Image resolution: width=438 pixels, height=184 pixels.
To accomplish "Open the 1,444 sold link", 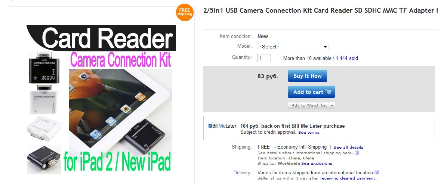I will click(347, 58).
